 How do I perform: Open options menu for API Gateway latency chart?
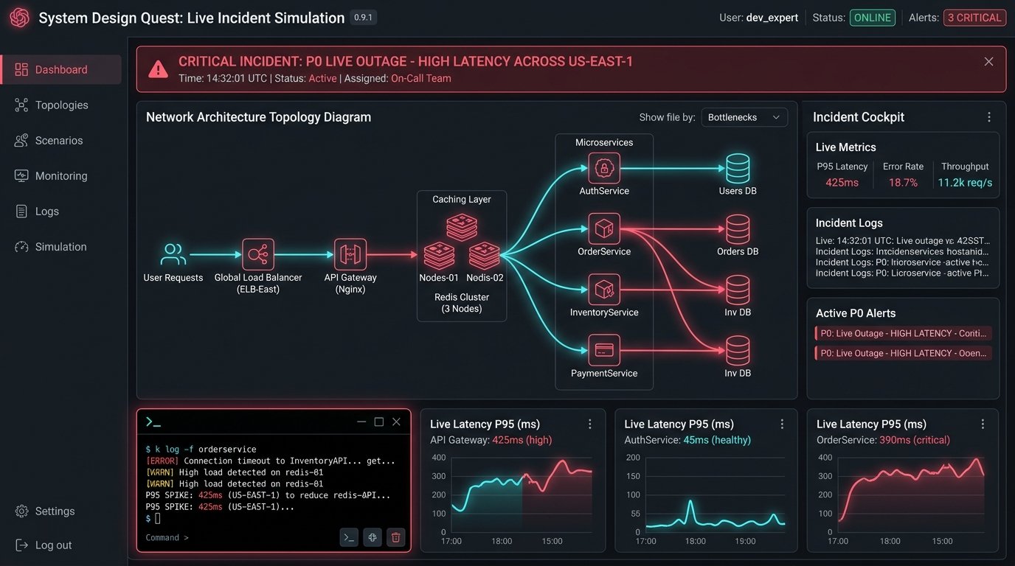[589, 424]
